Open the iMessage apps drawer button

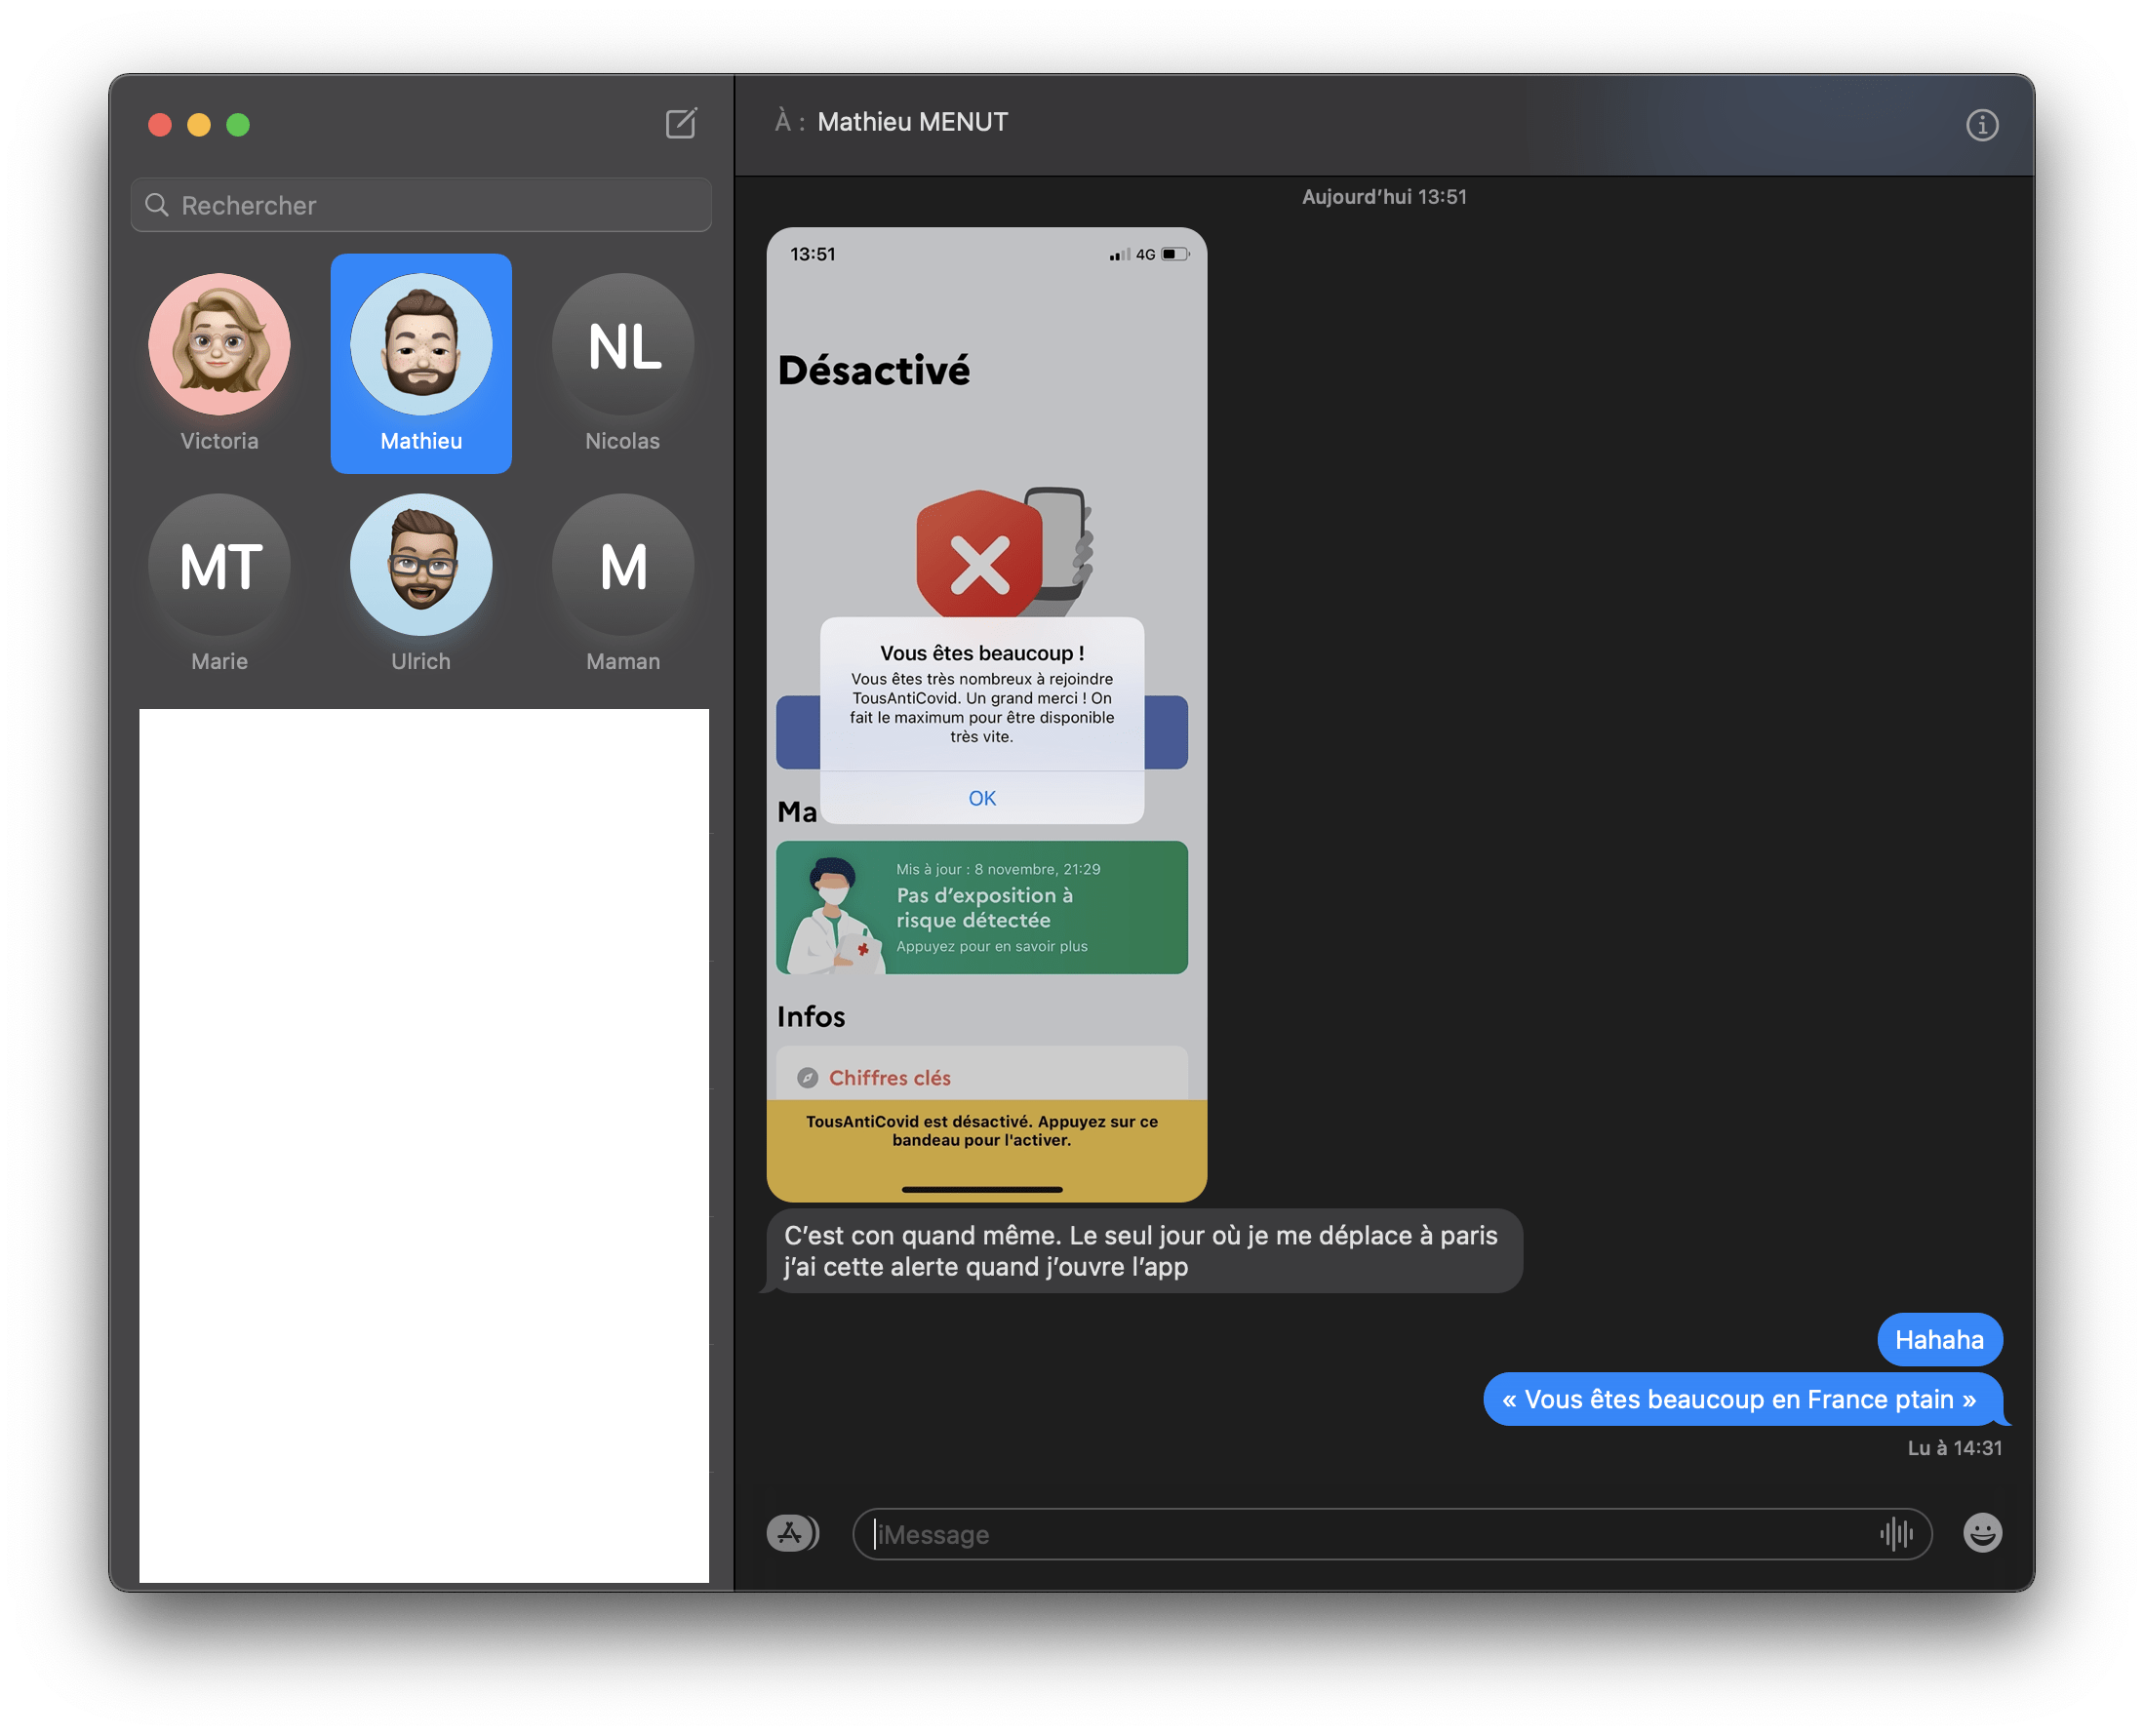point(792,1532)
